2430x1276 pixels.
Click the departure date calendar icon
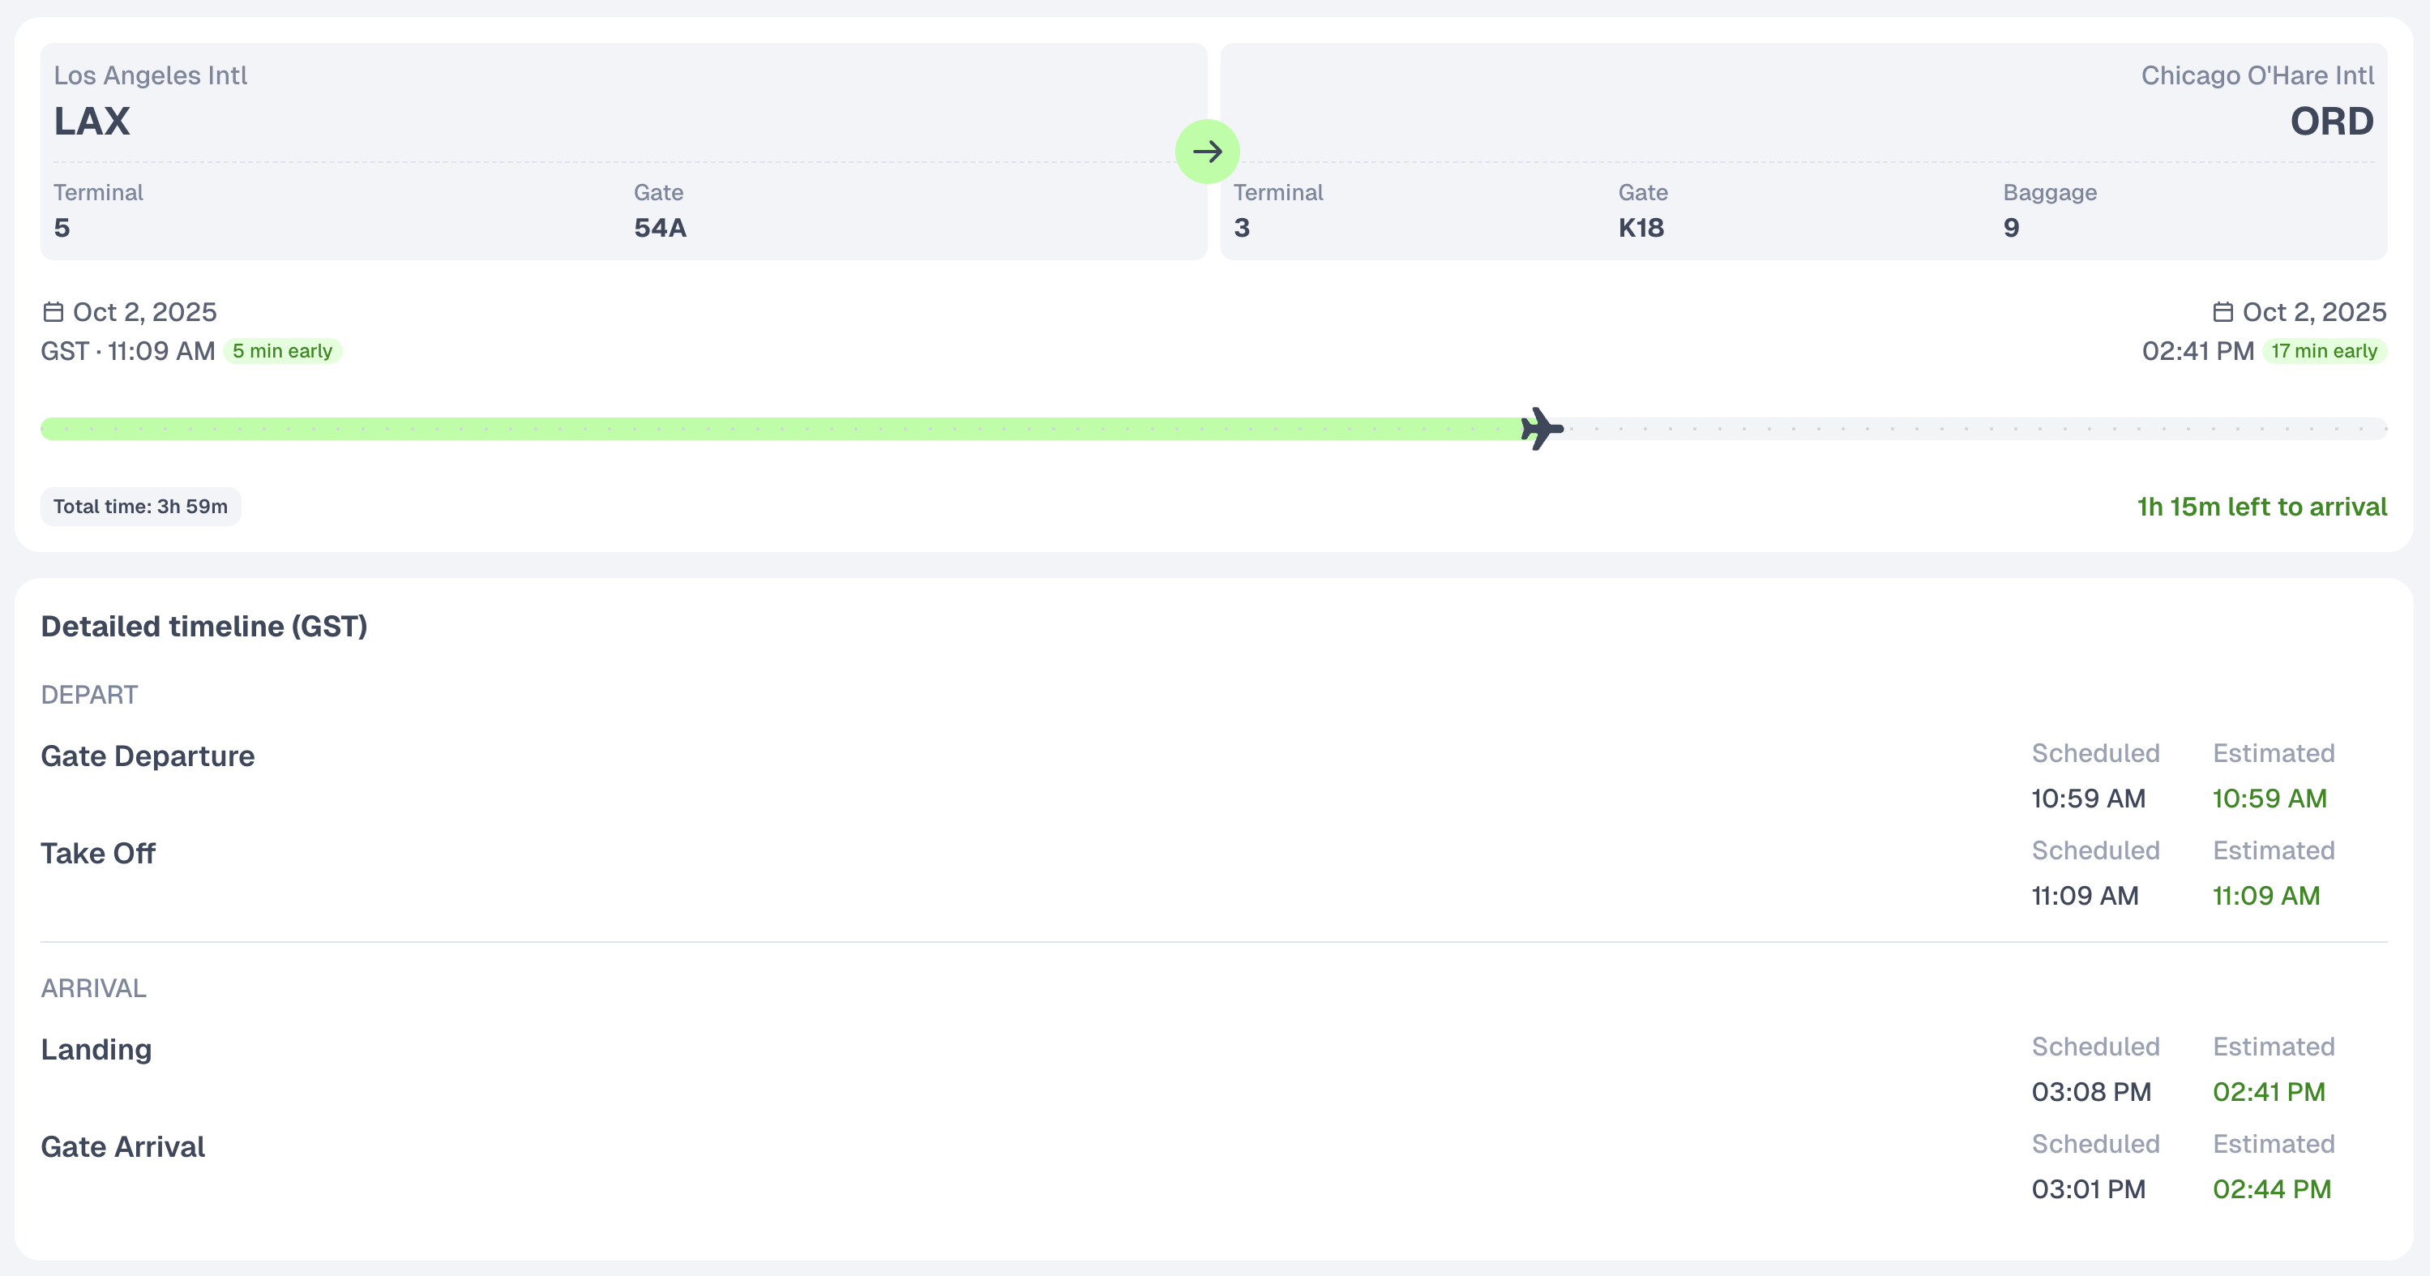click(53, 311)
